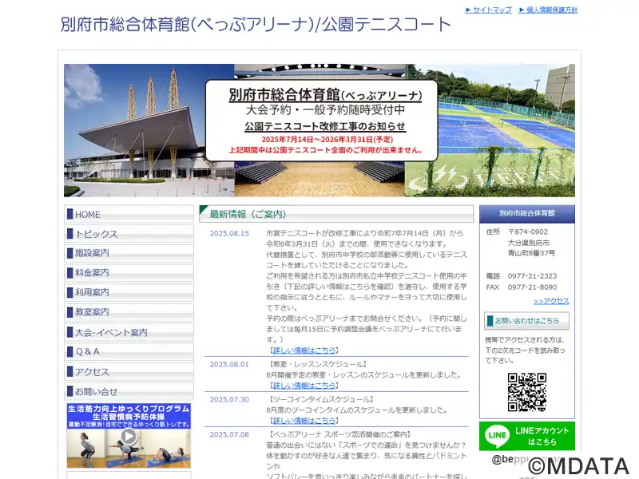Open 詳しい情報はこちら for the 2025.08.15 news
The width and height of the screenshot is (639, 479).
tap(304, 350)
